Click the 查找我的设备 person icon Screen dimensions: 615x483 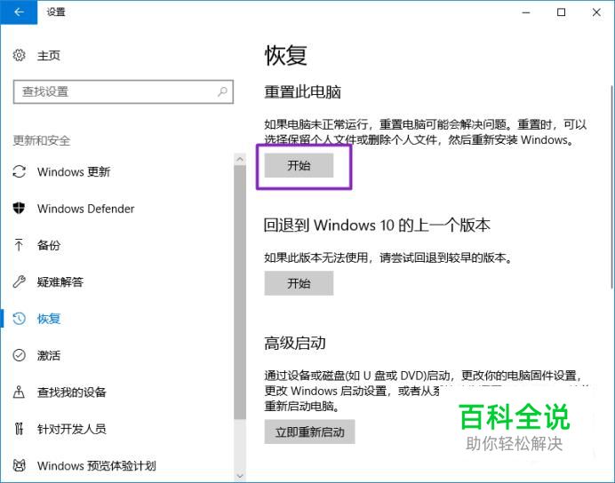pyautogui.click(x=19, y=392)
